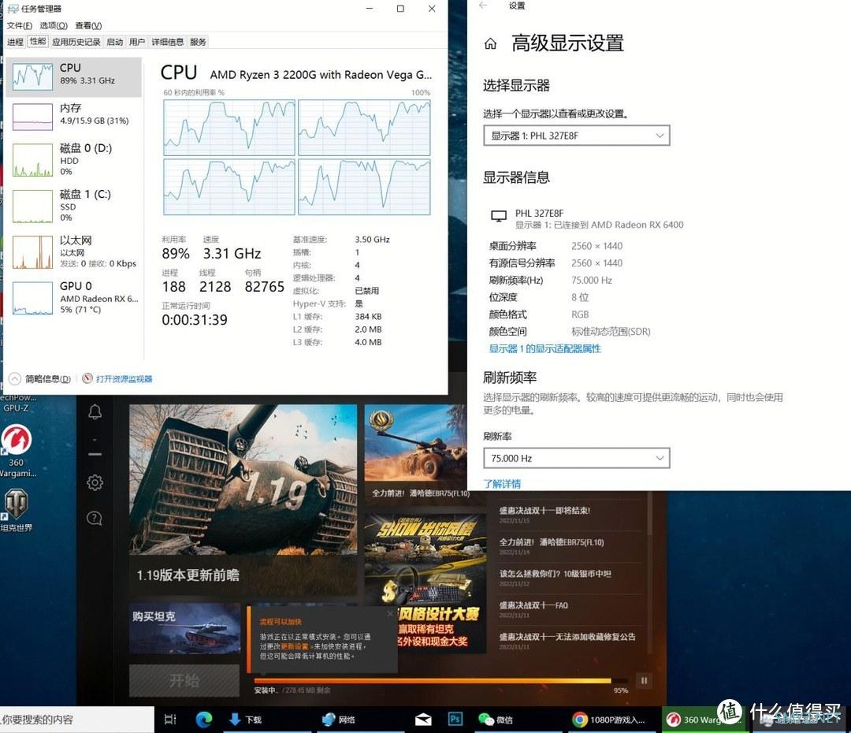Open 显示器 1 的显示适配器属性 link
851x733 pixels.
(x=545, y=348)
